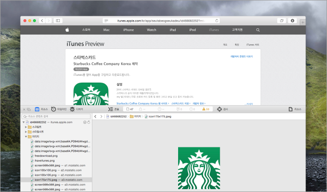Open the 디버거 (Debugger) inspector tab
Viewport: 327px width, 192px height.
[x=77, y=109]
